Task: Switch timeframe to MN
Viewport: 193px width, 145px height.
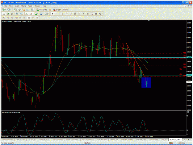Action: (x=37, y=18)
